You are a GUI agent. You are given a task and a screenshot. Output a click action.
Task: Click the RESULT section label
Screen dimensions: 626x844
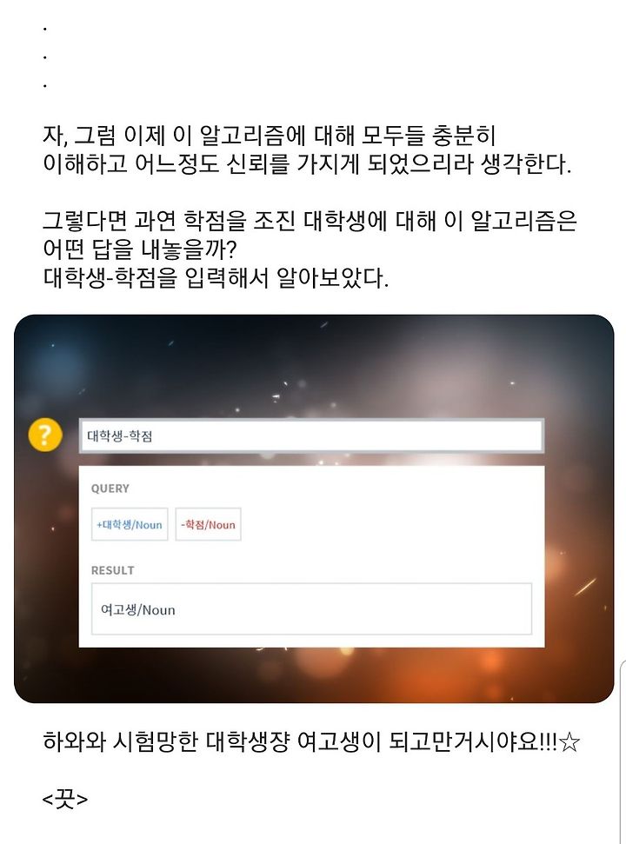(112, 570)
